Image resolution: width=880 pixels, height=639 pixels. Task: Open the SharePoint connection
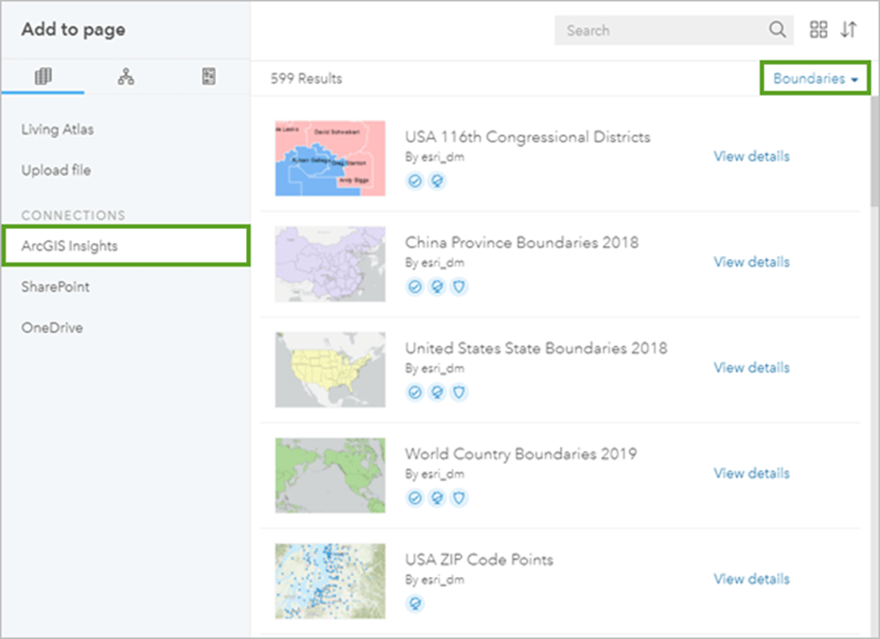(55, 287)
